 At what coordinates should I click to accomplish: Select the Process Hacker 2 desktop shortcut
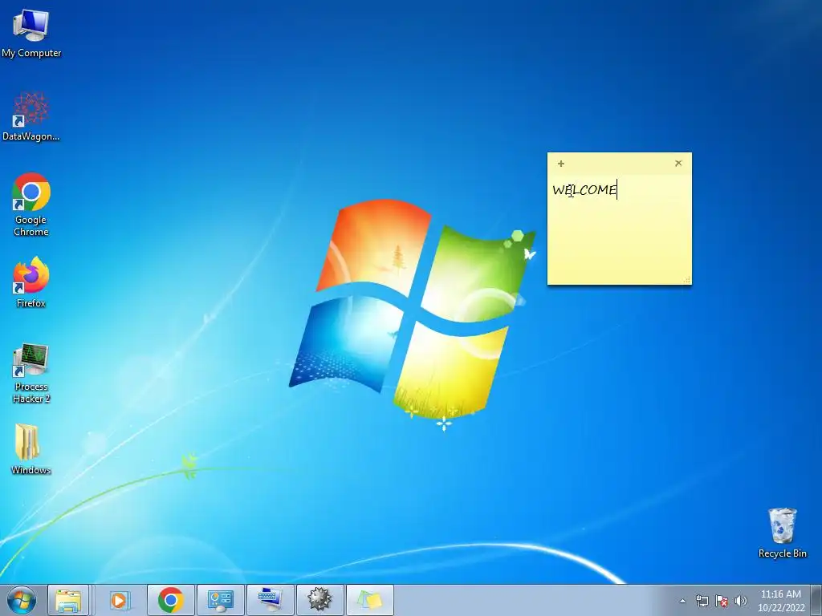(x=31, y=374)
